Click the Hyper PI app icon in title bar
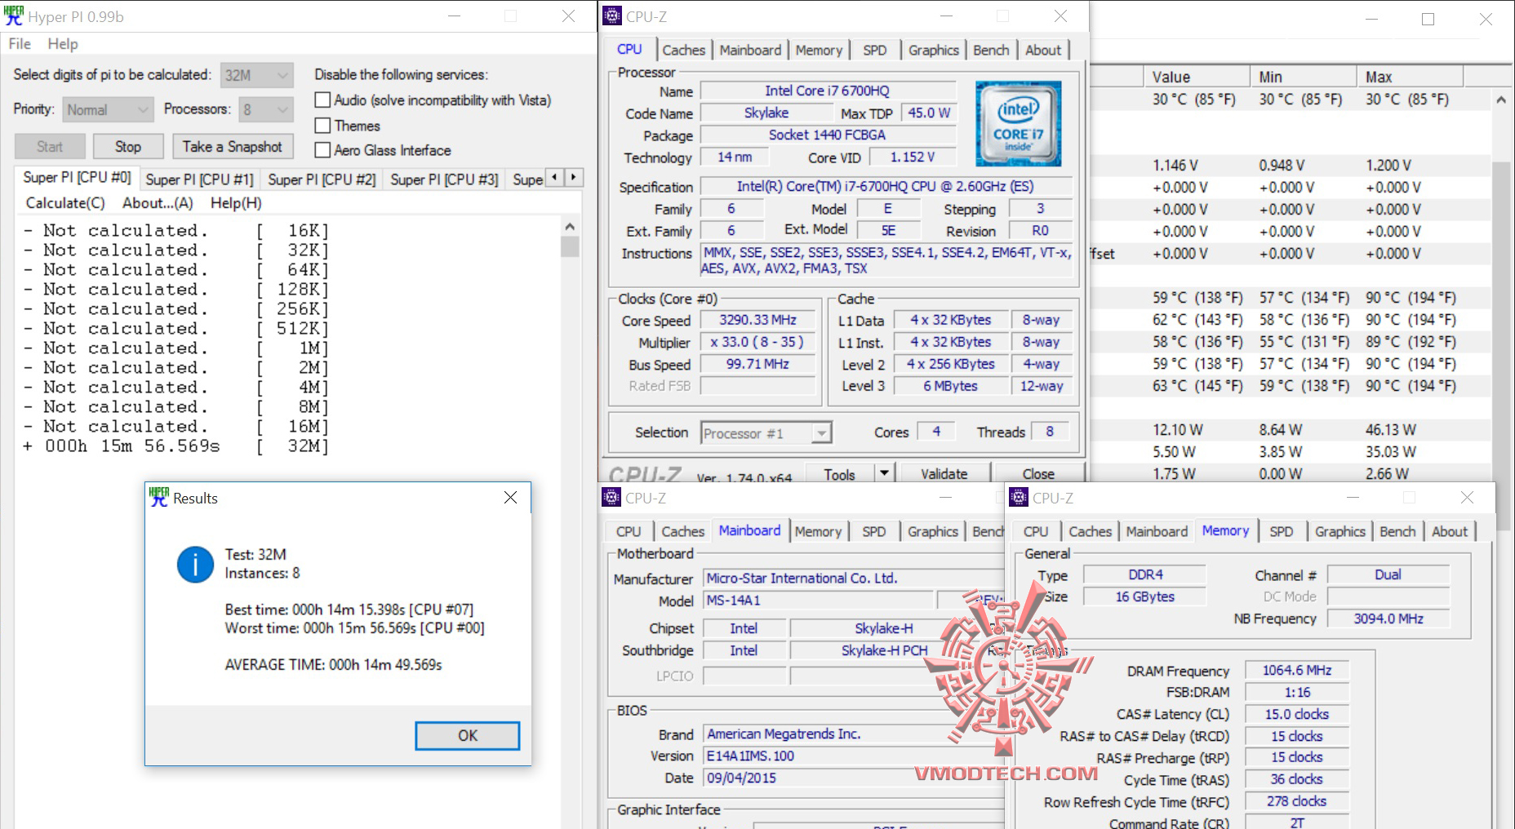1515x829 pixels. click(14, 16)
